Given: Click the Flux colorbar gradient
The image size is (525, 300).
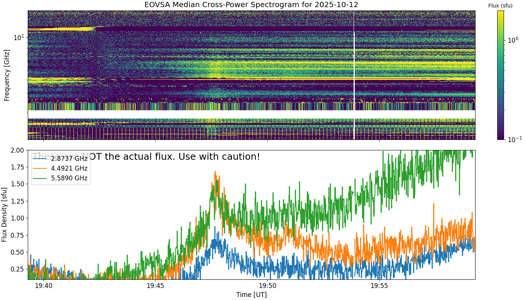Looking at the screenshot, I should [501, 75].
